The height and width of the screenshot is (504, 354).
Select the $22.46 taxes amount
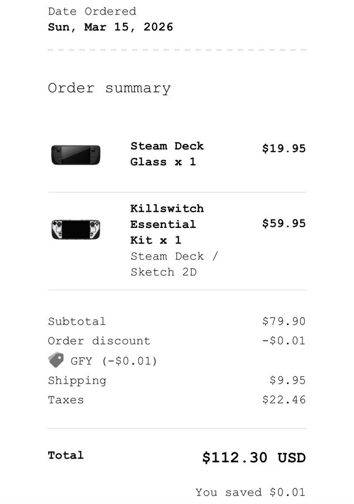(284, 400)
